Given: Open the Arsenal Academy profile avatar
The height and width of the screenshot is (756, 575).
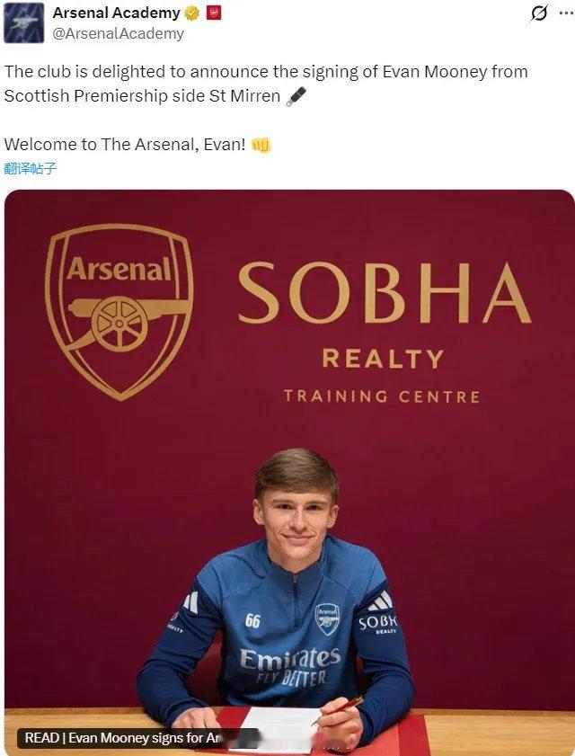Looking at the screenshot, I should (23, 22).
